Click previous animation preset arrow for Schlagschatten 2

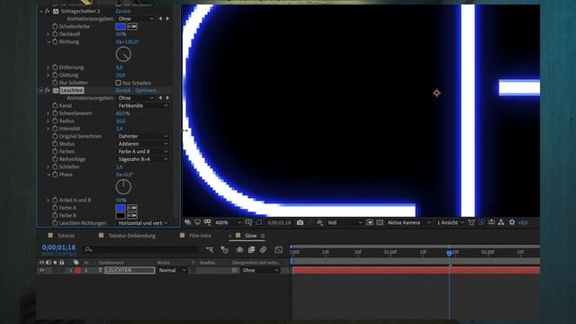point(160,18)
